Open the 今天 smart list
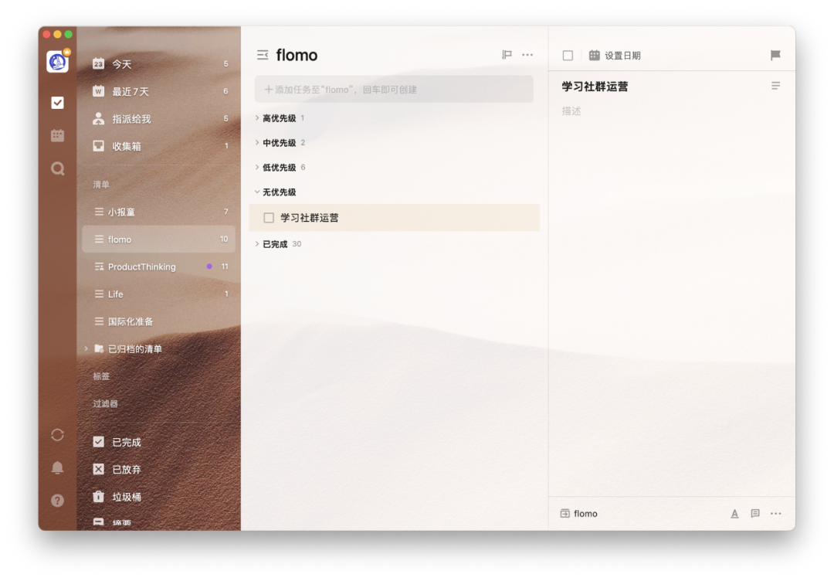 (x=158, y=64)
